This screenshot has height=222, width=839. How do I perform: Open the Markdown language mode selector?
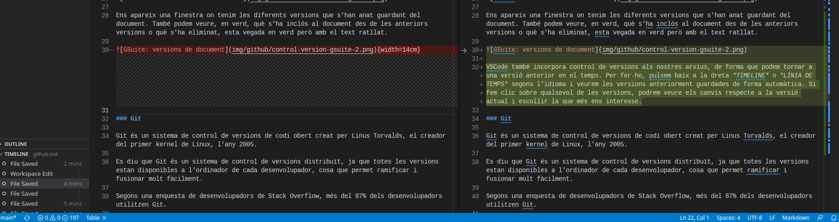coord(796,218)
